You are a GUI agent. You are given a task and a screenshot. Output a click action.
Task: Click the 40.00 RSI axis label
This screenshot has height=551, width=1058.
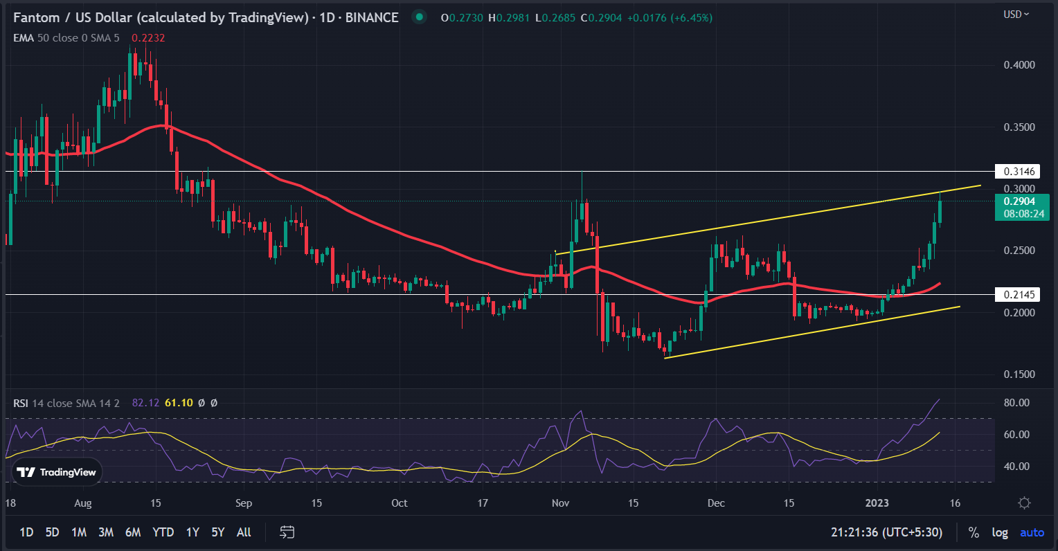pyautogui.click(x=1016, y=467)
